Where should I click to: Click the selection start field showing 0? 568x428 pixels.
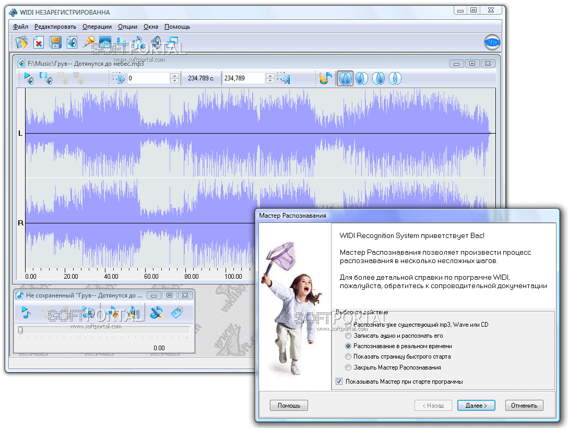(148, 78)
